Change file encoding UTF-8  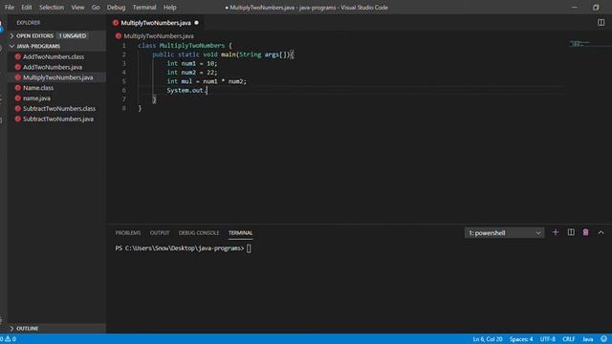tap(548, 339)
